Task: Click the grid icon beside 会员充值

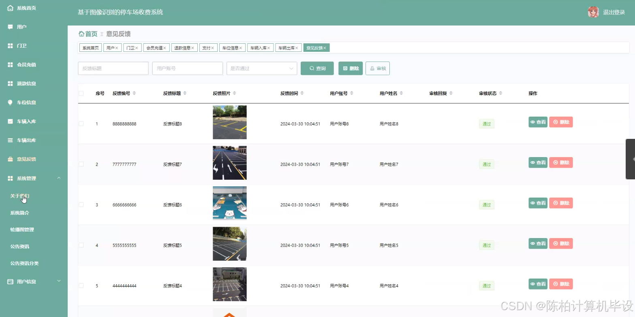Action: [x=11, y=65]
